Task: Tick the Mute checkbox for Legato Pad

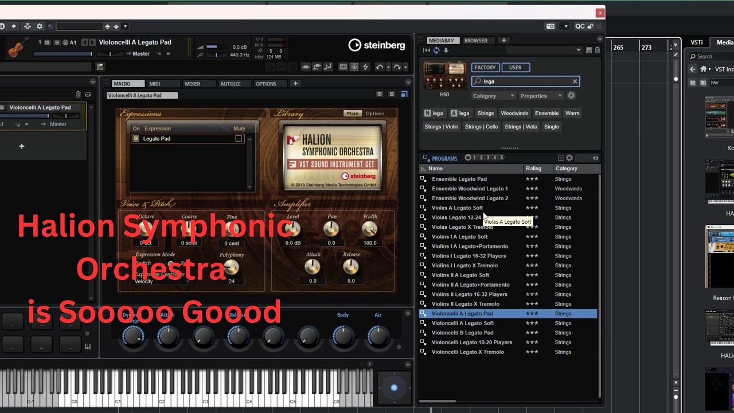Action: pyautogui.click(x=239, y=138)
